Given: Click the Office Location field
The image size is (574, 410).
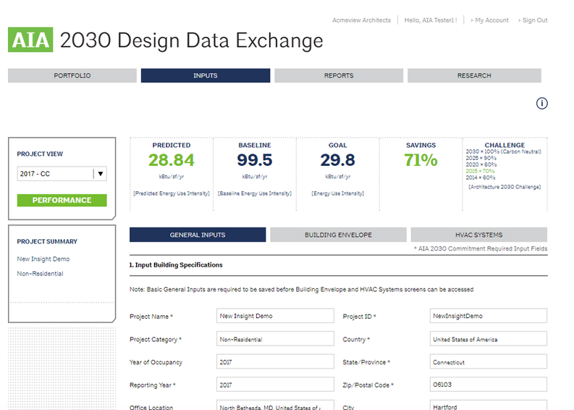Looking at the screenshot, I should (275, 405).
